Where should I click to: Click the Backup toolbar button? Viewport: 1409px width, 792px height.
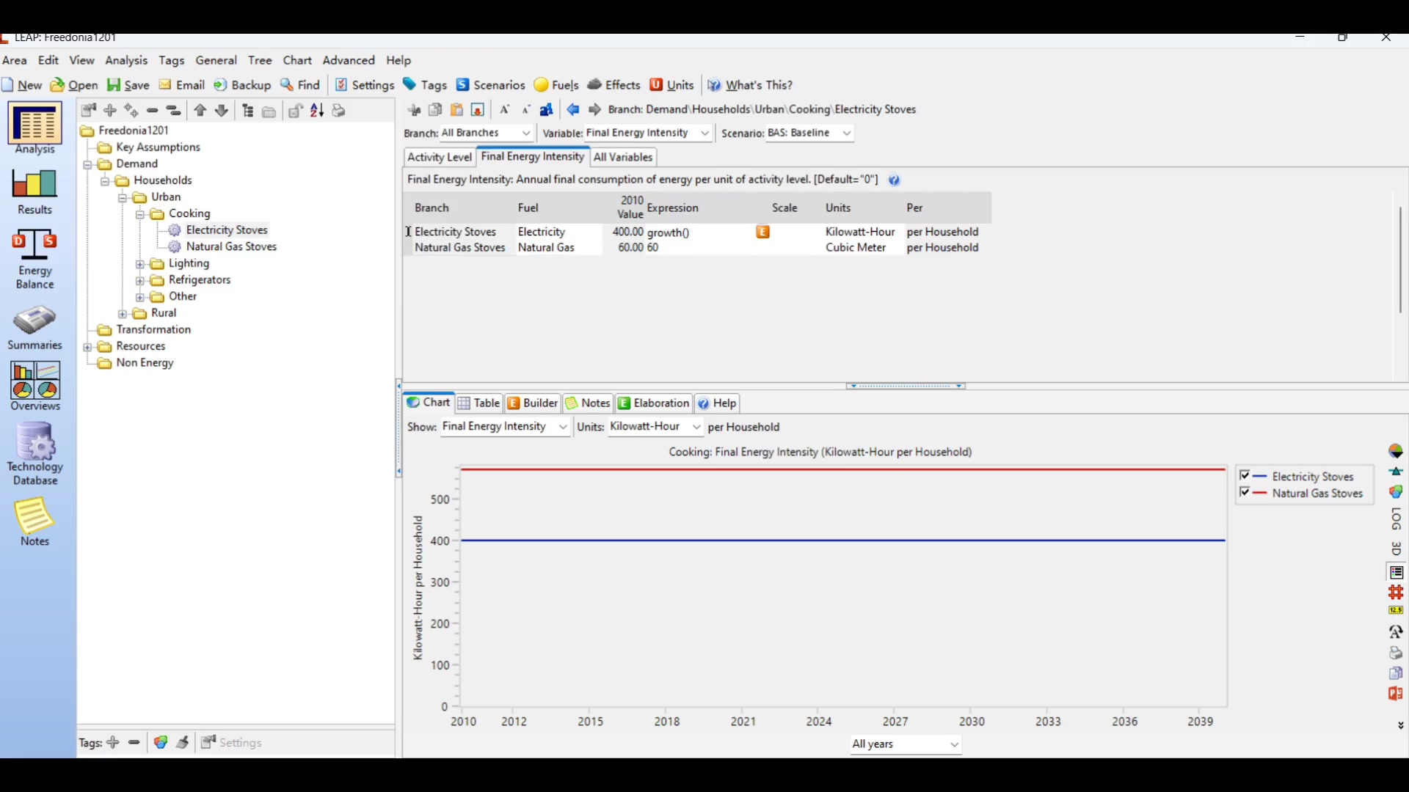click(242, 85)
